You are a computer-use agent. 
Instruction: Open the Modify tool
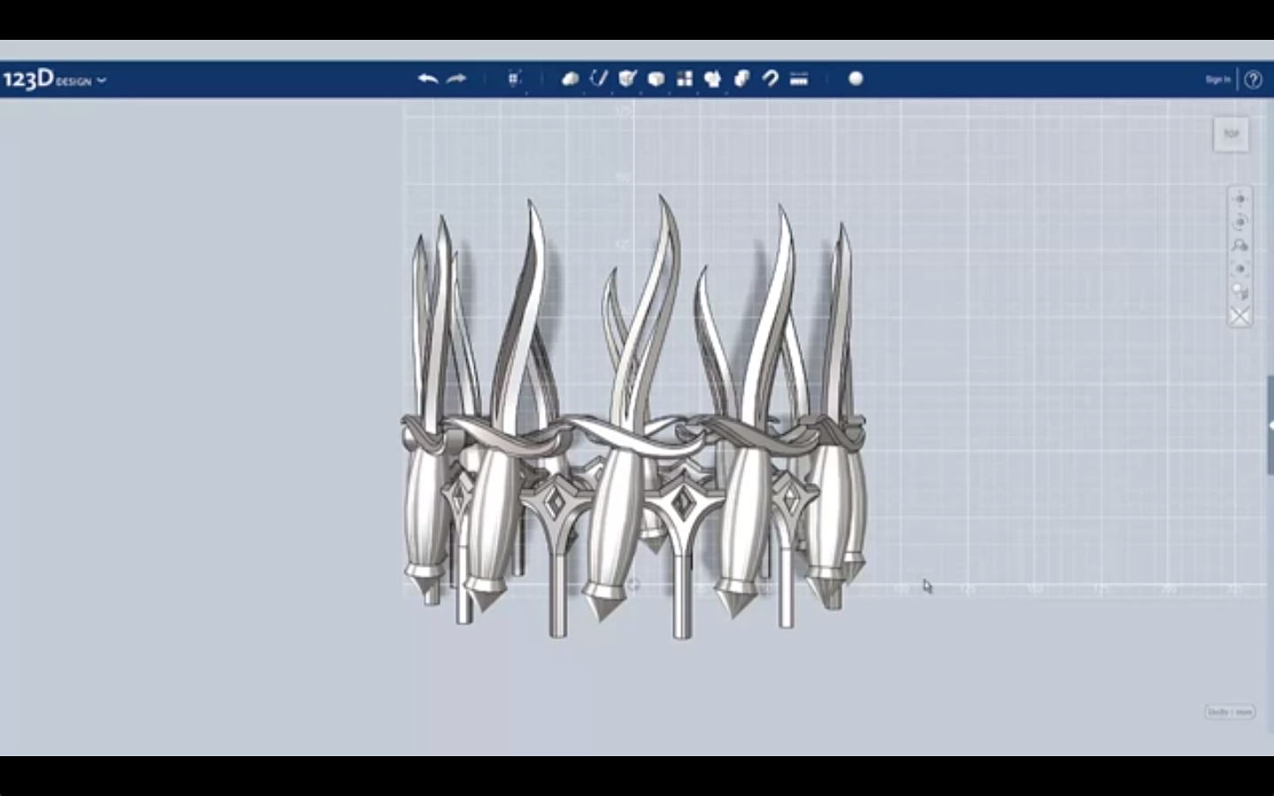(x=656, y=79)
